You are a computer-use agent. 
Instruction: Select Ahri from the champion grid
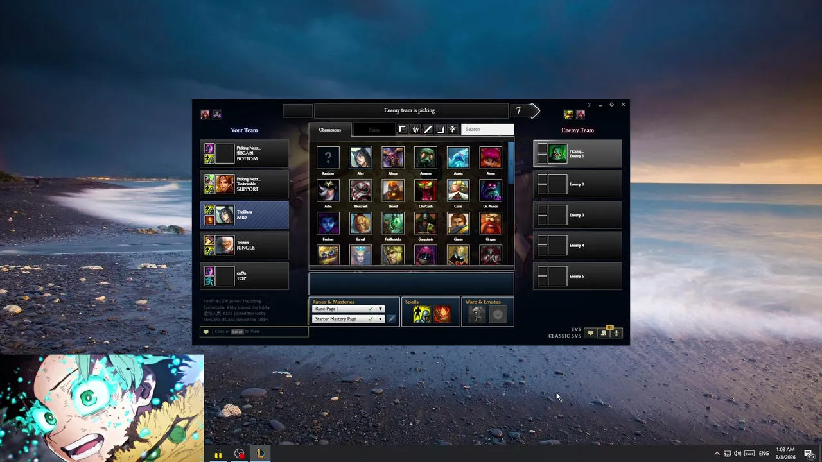click(360, 158)
